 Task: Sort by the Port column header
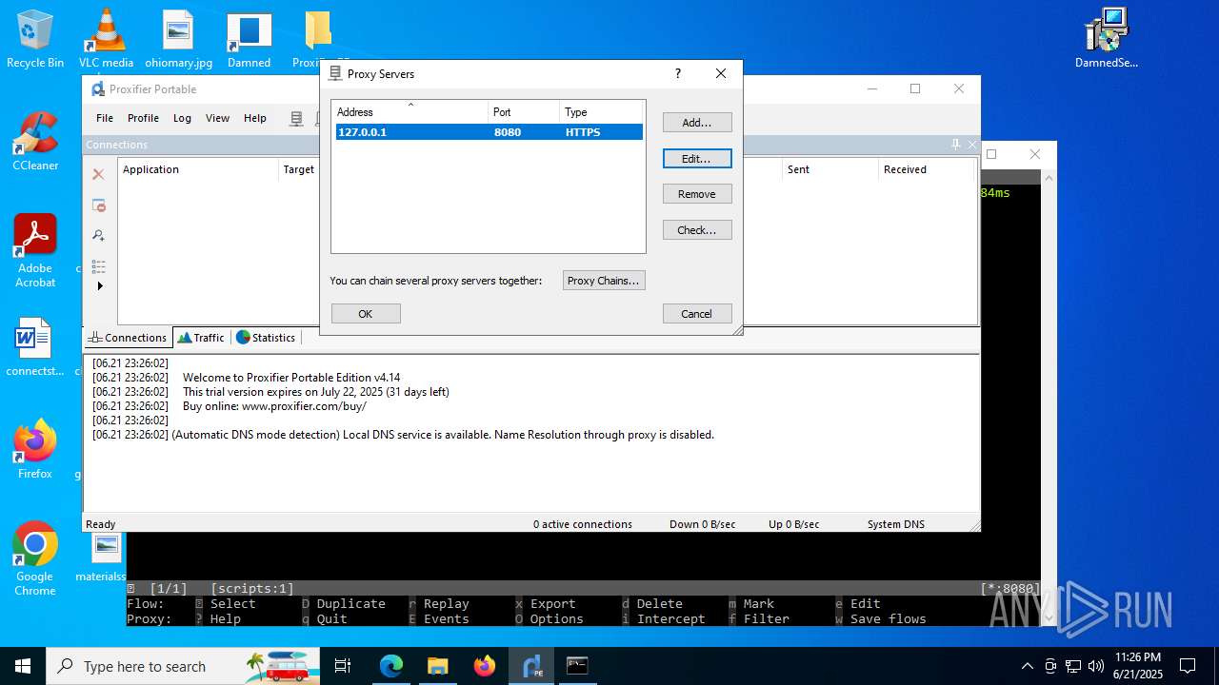(x=524, y=112)
